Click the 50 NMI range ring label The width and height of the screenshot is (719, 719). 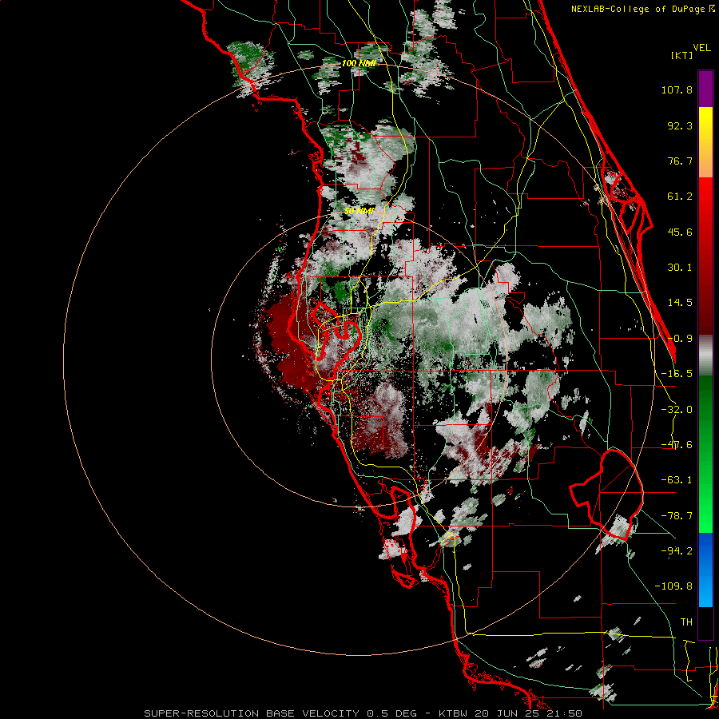click(359, 211)
